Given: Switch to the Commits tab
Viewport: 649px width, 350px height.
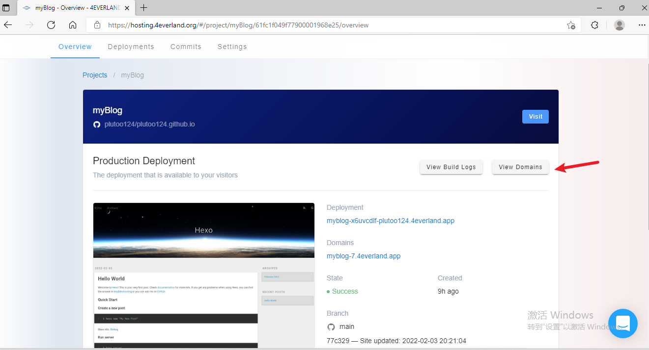Looking at the screenshot, I should (186, 47).
